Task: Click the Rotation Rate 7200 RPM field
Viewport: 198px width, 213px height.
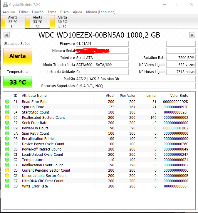Action: coord(181,58)
